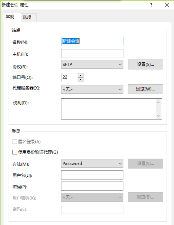Focus the 密码(P) password field
This screenshot has width=174, height=225.
(92, 186)
